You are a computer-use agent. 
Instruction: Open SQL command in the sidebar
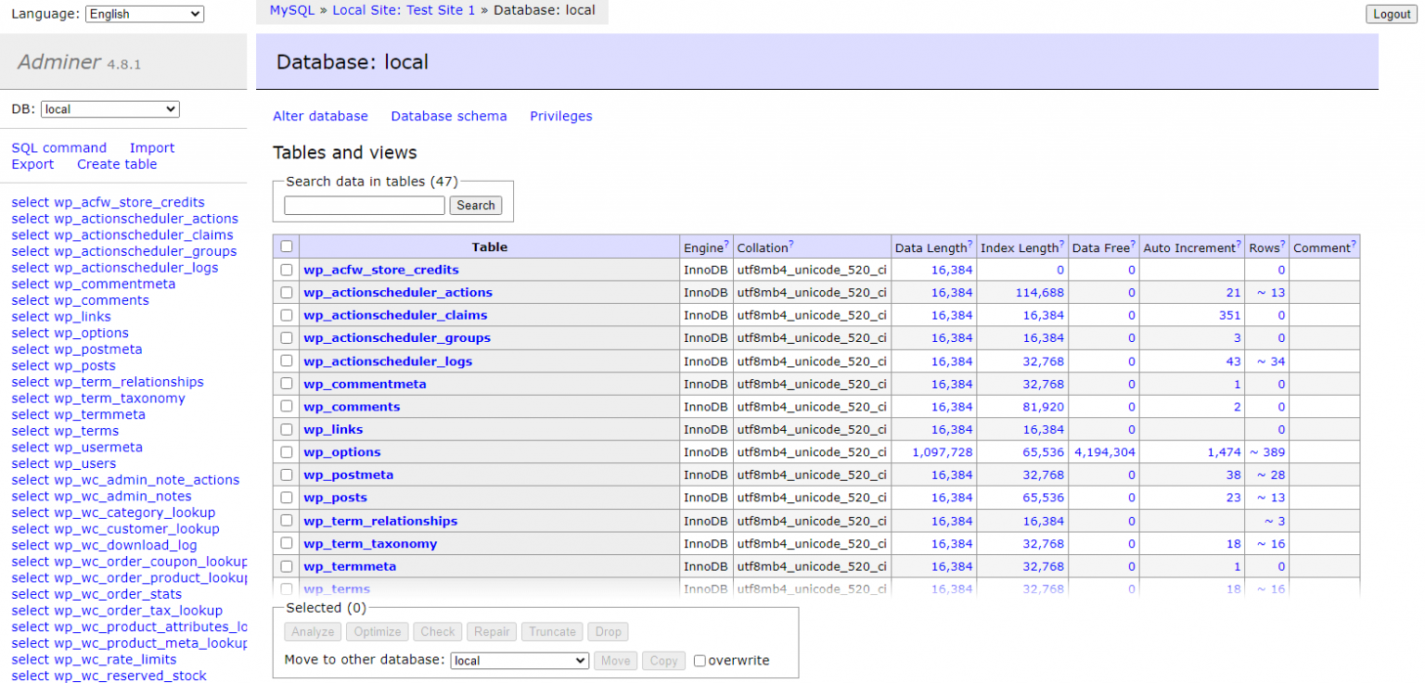(59, 147)
